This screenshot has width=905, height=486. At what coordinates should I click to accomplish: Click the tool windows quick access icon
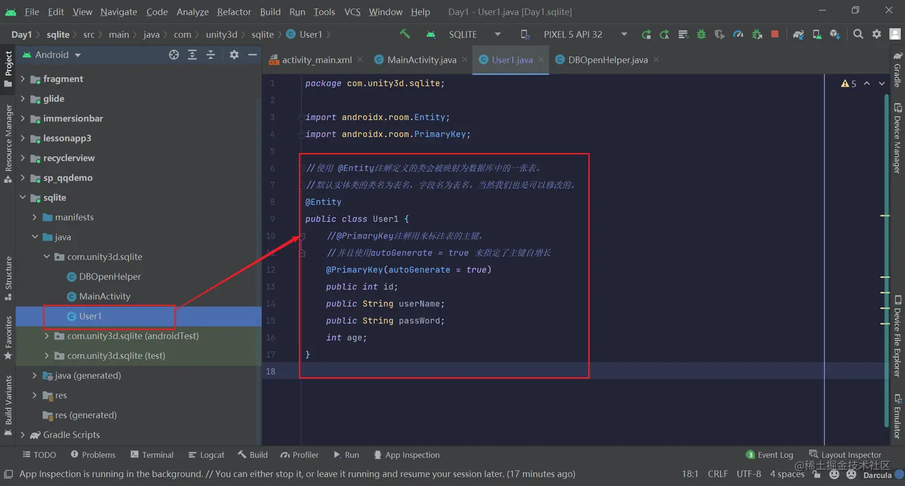(x=8, y=474)
